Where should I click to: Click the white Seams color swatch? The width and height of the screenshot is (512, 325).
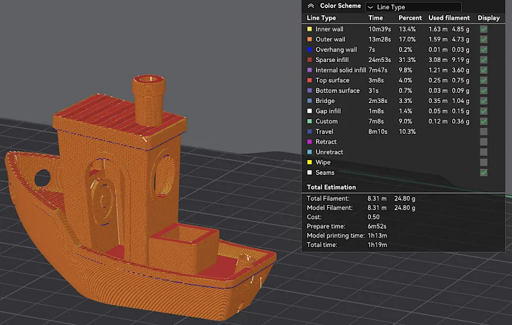click(310, 172)
